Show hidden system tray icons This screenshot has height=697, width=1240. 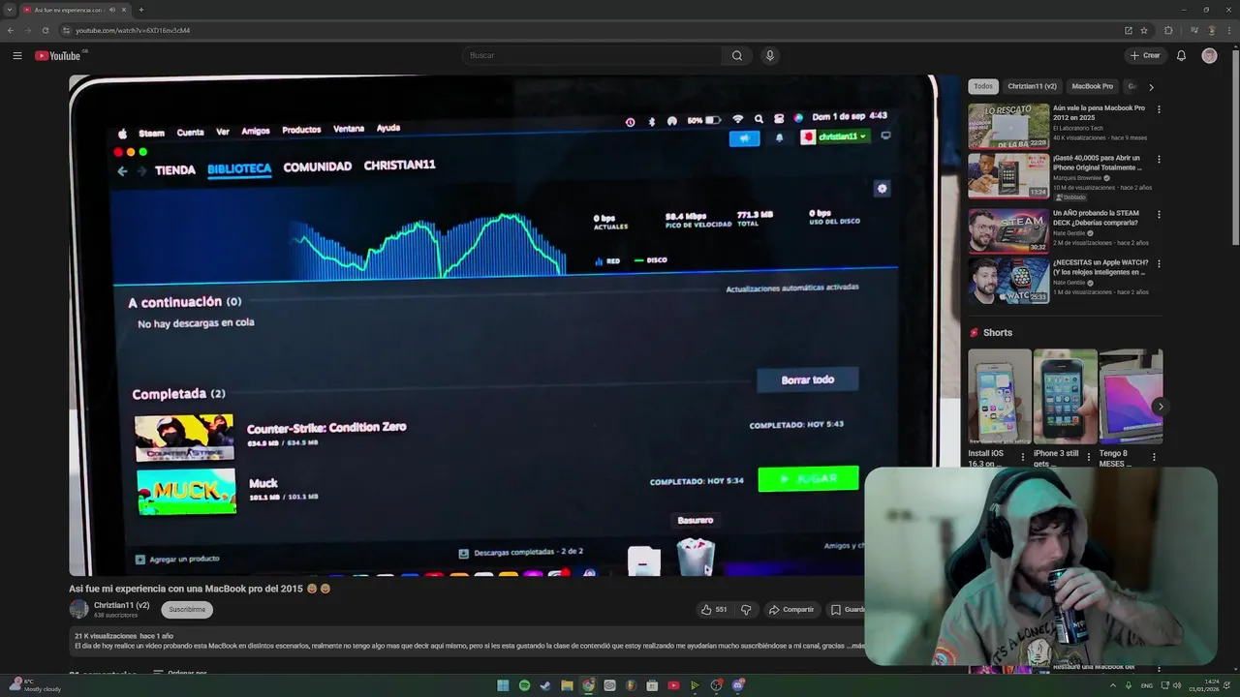[1112, 685]
